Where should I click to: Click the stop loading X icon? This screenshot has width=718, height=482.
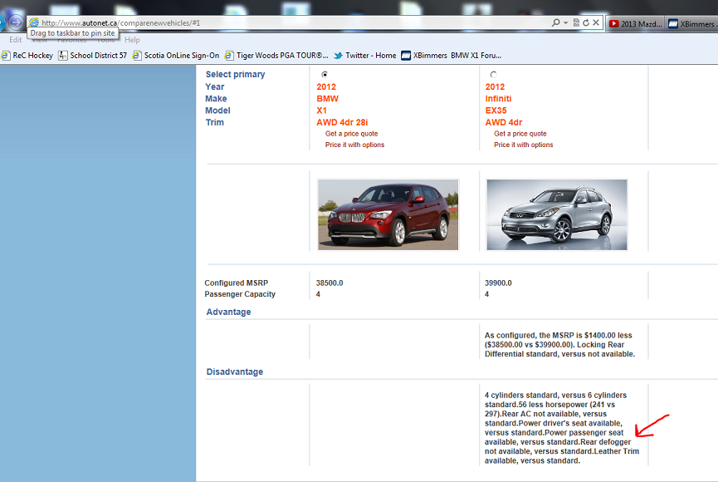tap(596, 22)
